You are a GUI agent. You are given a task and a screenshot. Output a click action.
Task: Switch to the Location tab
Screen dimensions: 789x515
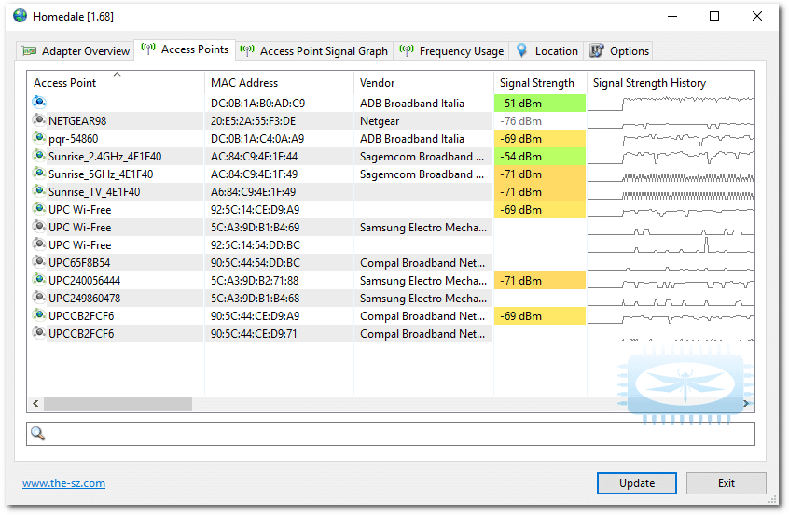547,50
